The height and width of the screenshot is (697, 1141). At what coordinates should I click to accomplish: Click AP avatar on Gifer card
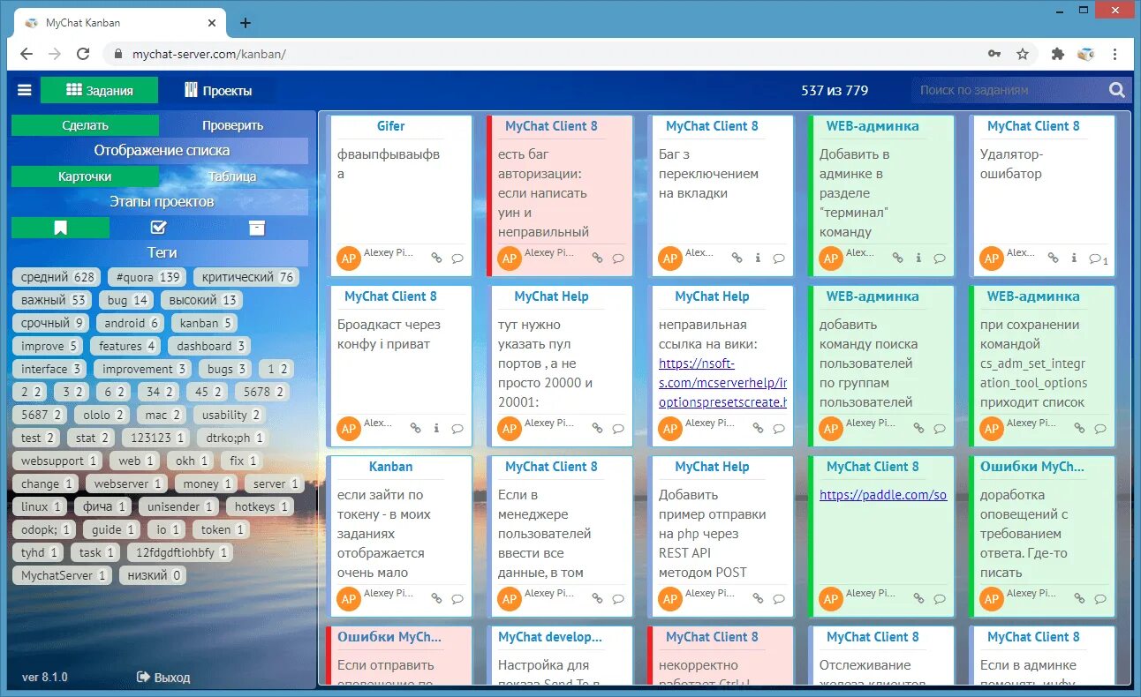pos(349,259)
